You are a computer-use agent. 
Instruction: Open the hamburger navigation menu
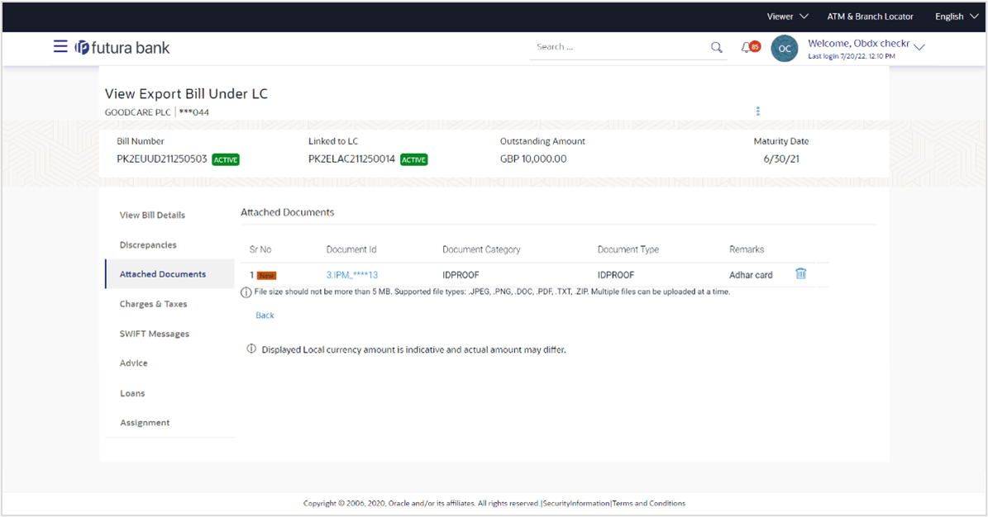point(60,46)
